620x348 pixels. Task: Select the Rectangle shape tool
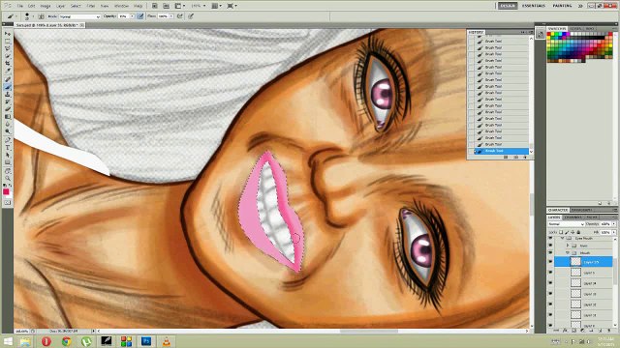(8, 162)
